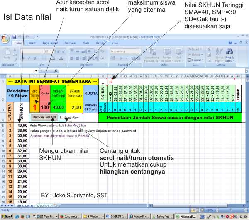Open Accounting number format dropdown

click(125, 51)
